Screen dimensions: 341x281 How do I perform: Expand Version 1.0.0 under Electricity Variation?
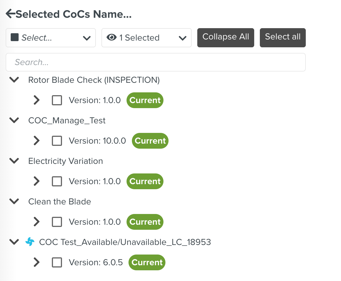click(x=37, y=181)
